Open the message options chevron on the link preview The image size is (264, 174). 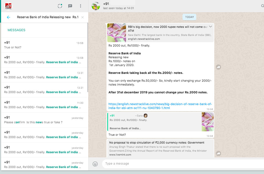coord(210,27)
